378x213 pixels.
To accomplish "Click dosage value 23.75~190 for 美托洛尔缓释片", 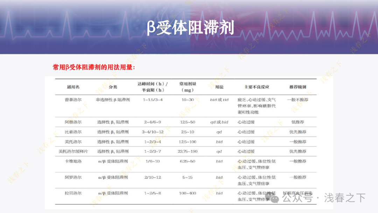I will (188, 151).
